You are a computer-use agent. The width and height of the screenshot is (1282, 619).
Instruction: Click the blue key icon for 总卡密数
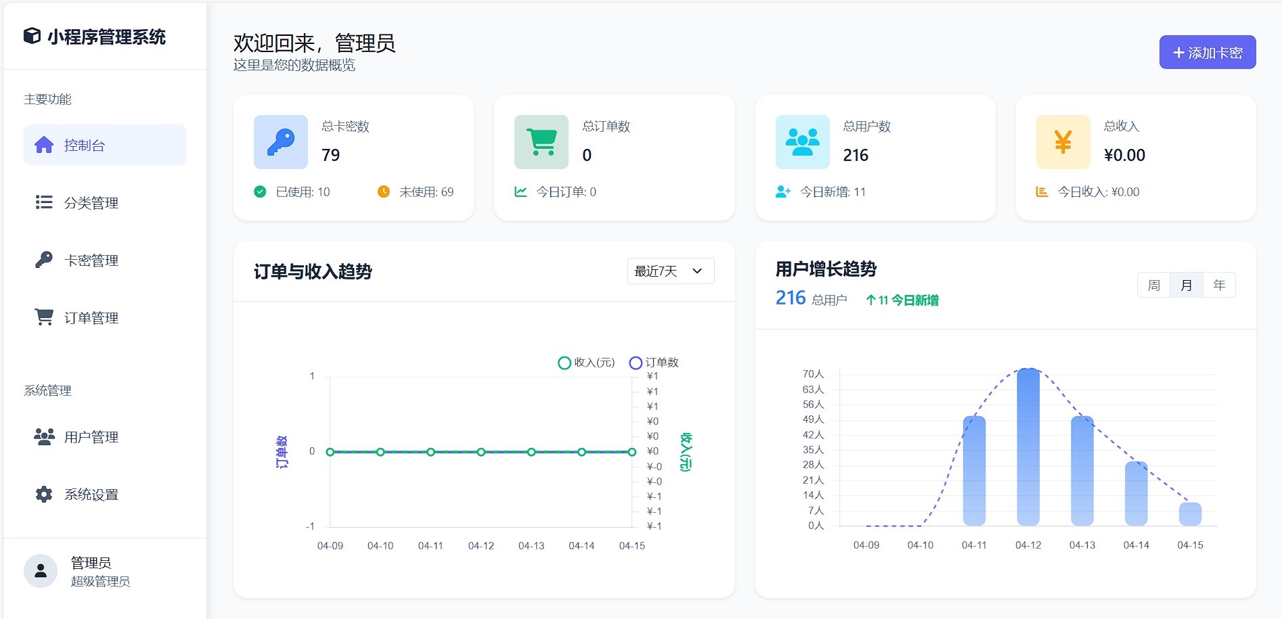280,142
